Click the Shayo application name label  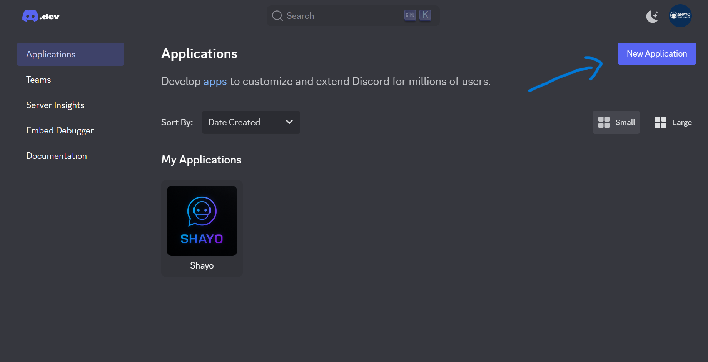pos(202,265)
